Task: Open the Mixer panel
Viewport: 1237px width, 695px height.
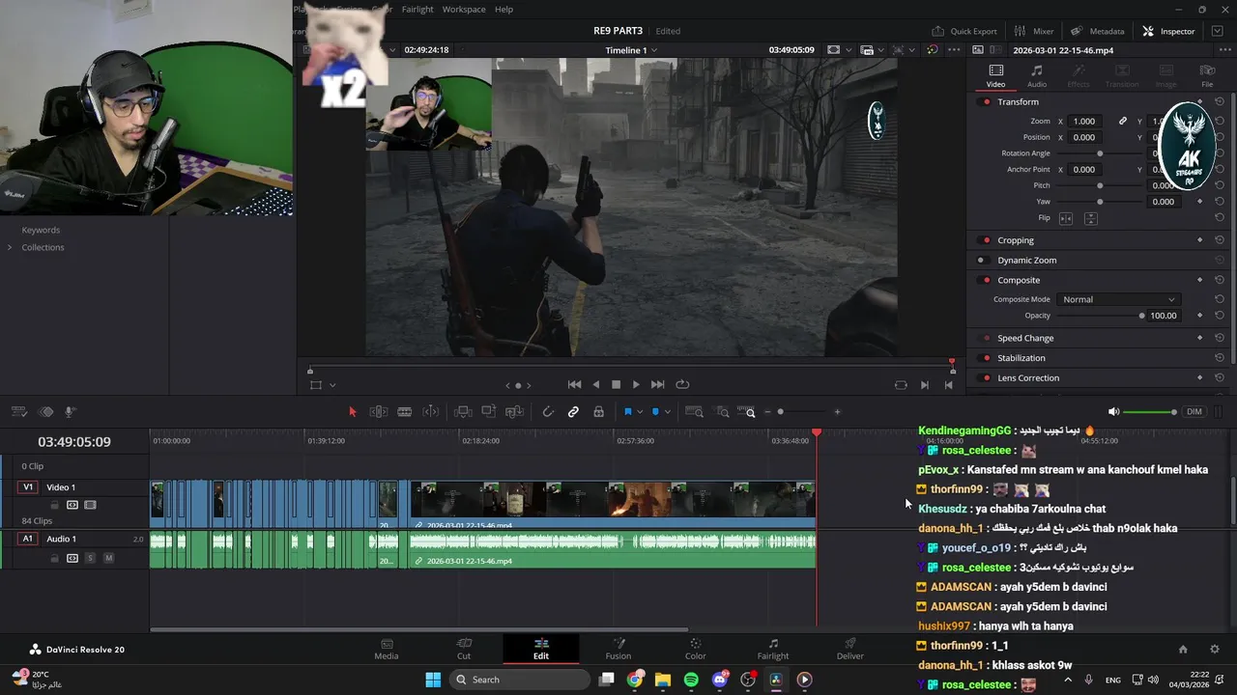Action: coord(1034,31)
